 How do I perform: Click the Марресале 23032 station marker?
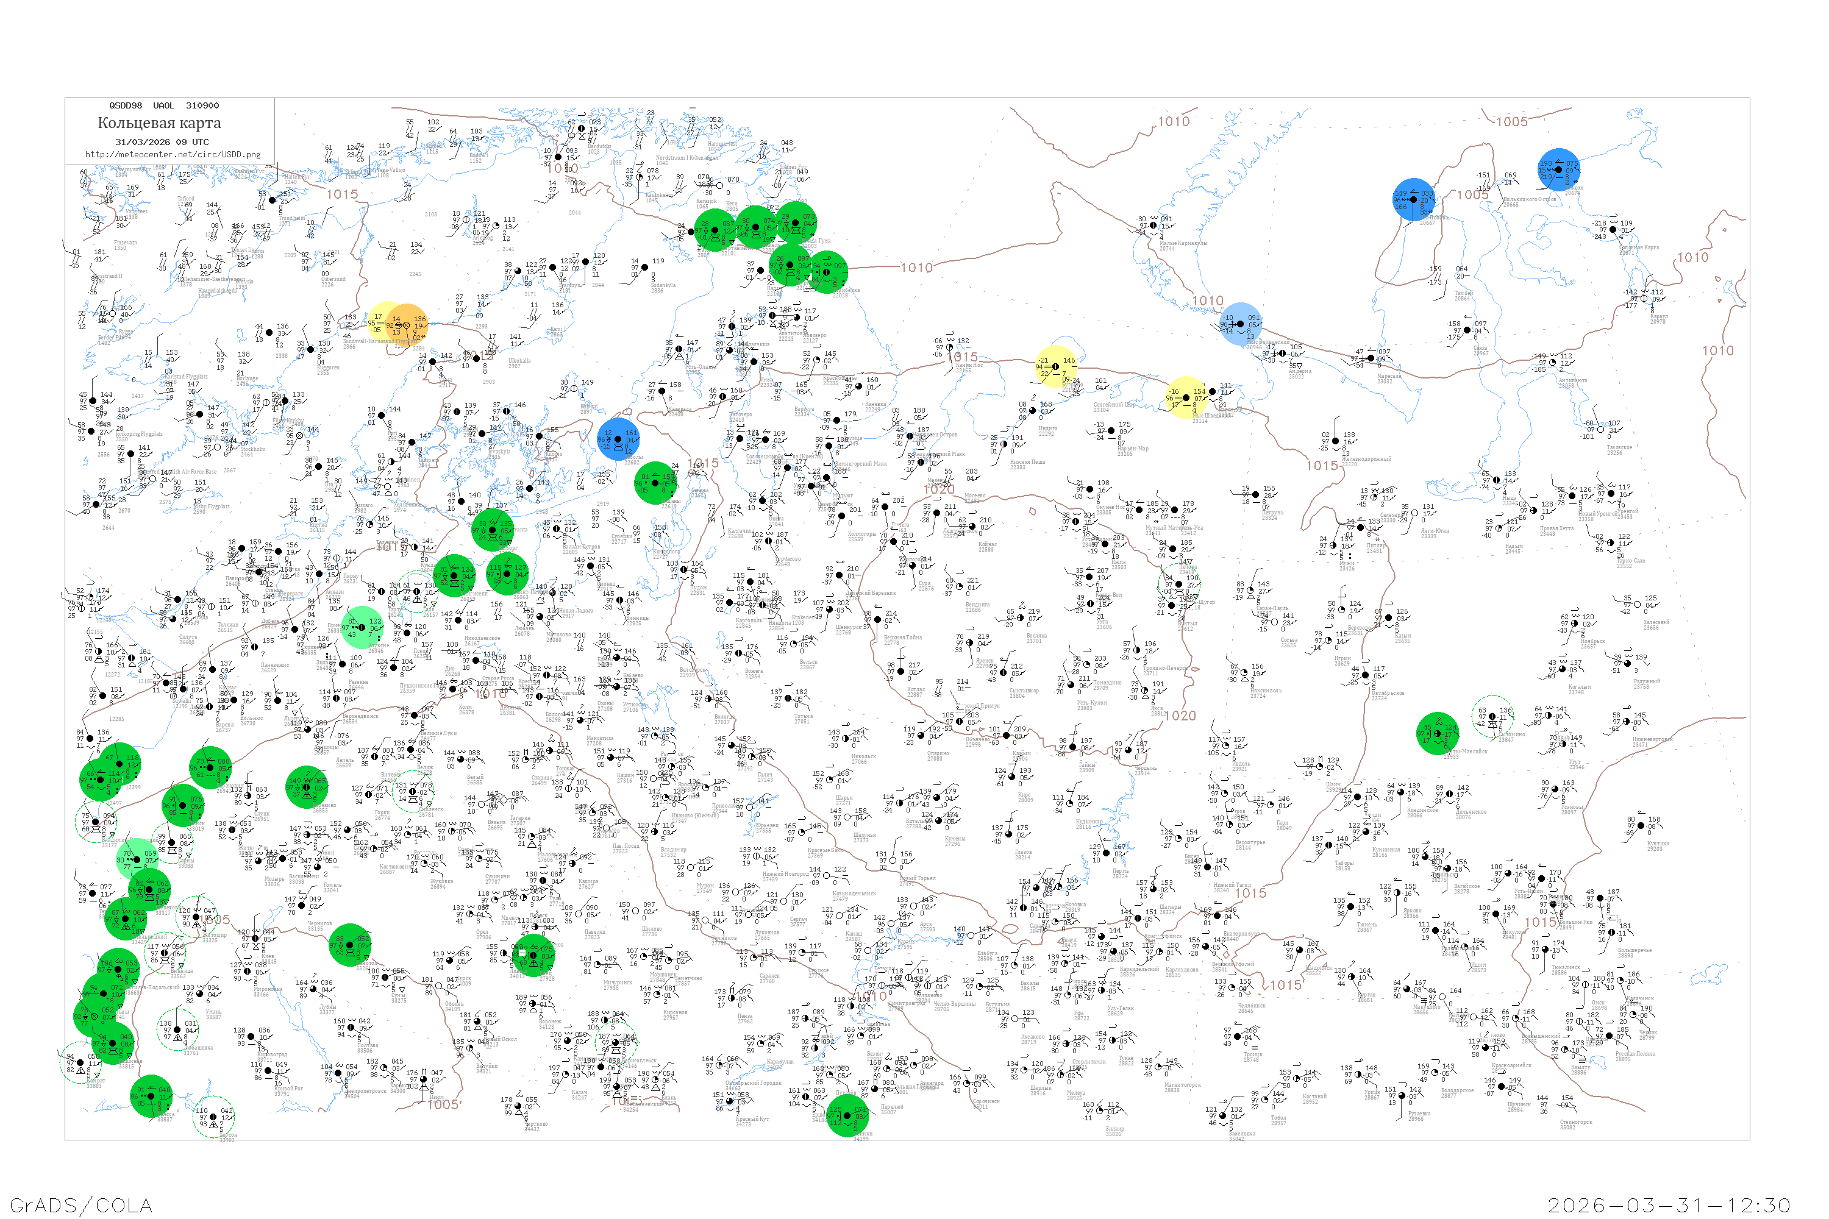1371,358
